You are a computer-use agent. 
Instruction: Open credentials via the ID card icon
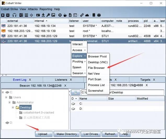[x=38, y=15]
